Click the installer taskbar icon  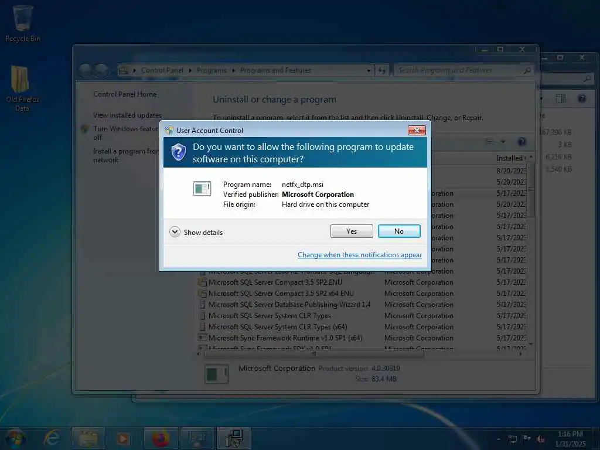click(233, 438)
